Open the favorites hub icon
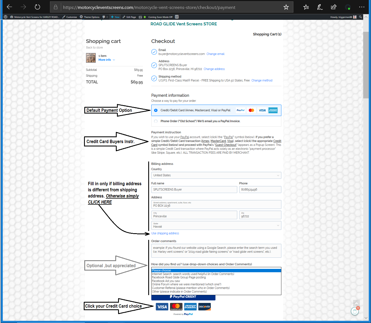 coord(306,7)
